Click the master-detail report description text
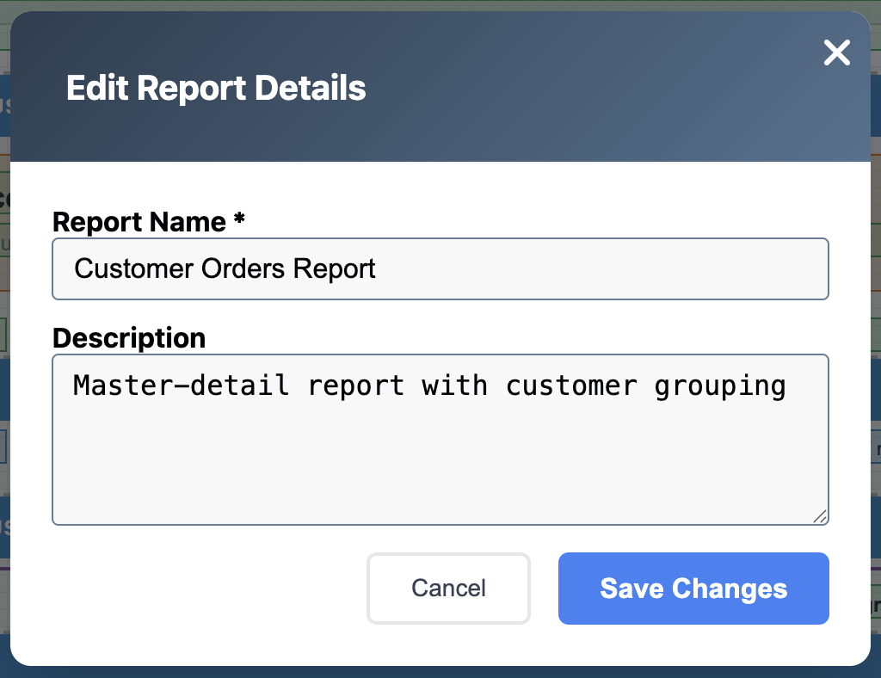 (430, 385)
